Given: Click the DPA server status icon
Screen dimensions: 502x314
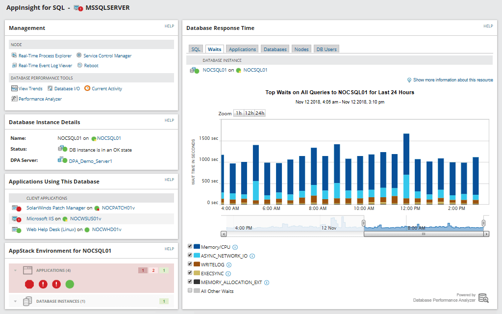Looking at the screenshot, I should tap(62, 159).
